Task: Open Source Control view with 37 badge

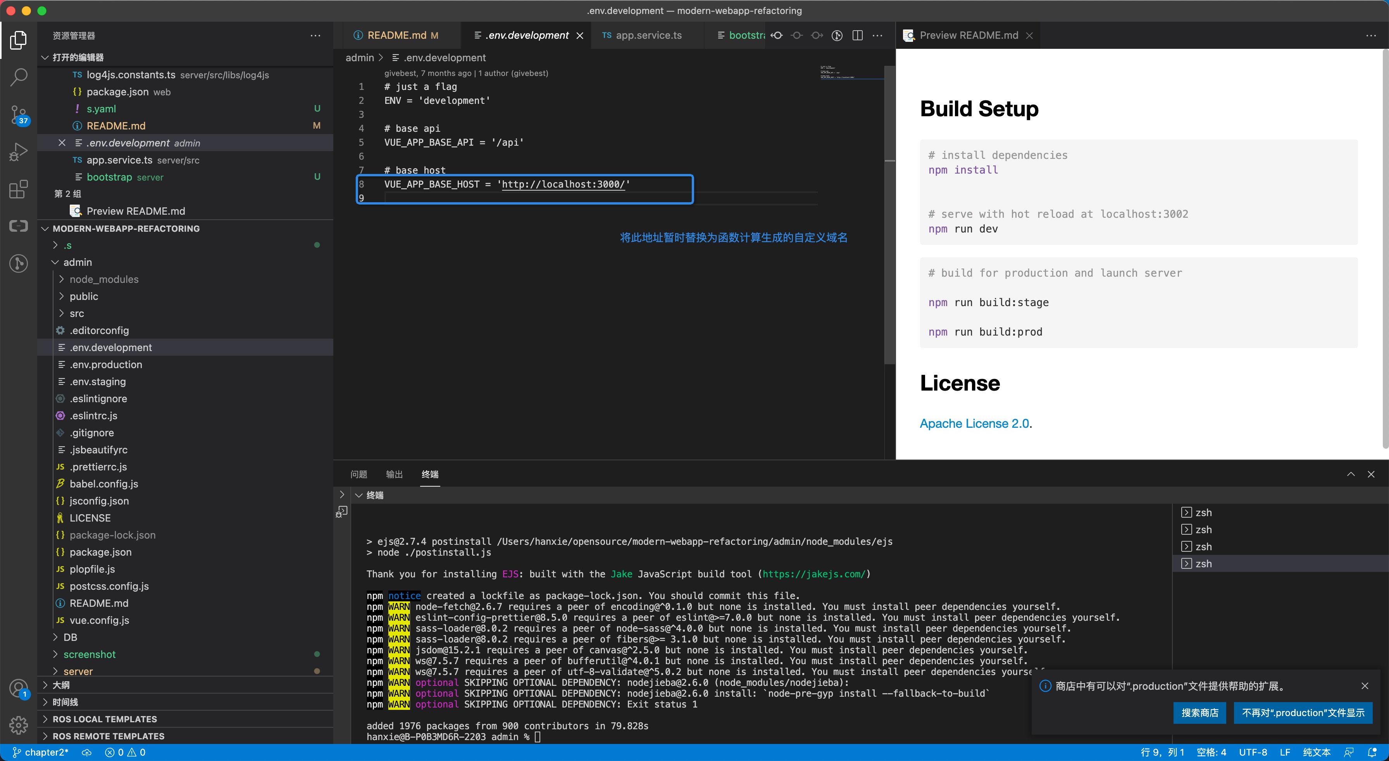Action: (18, 115)
